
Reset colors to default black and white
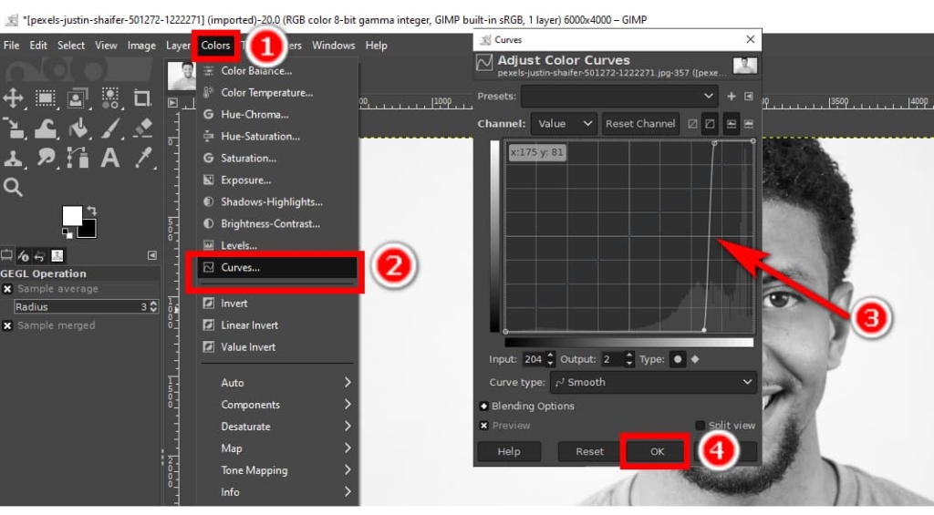tap(67, 234)
